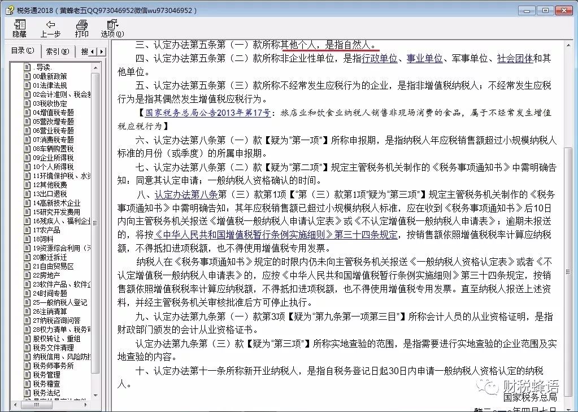Click the contents tree scroll-right arrow
The width and height of the screenshot is (578, 412).
pyautogui.click(x=86, y=405)
